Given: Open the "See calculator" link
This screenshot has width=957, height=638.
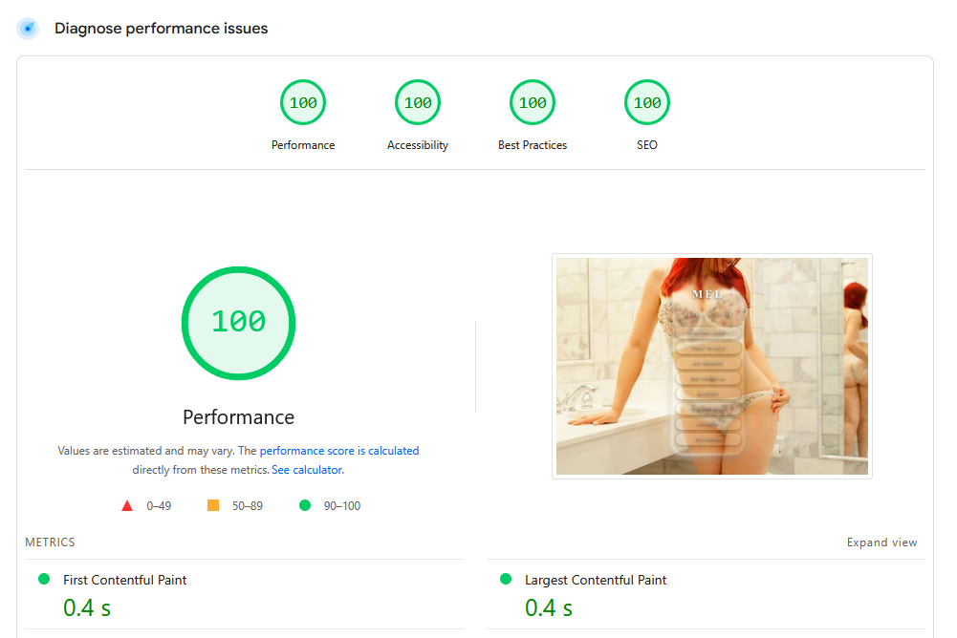Looking at the screenshot, I should tap(307, 470).
